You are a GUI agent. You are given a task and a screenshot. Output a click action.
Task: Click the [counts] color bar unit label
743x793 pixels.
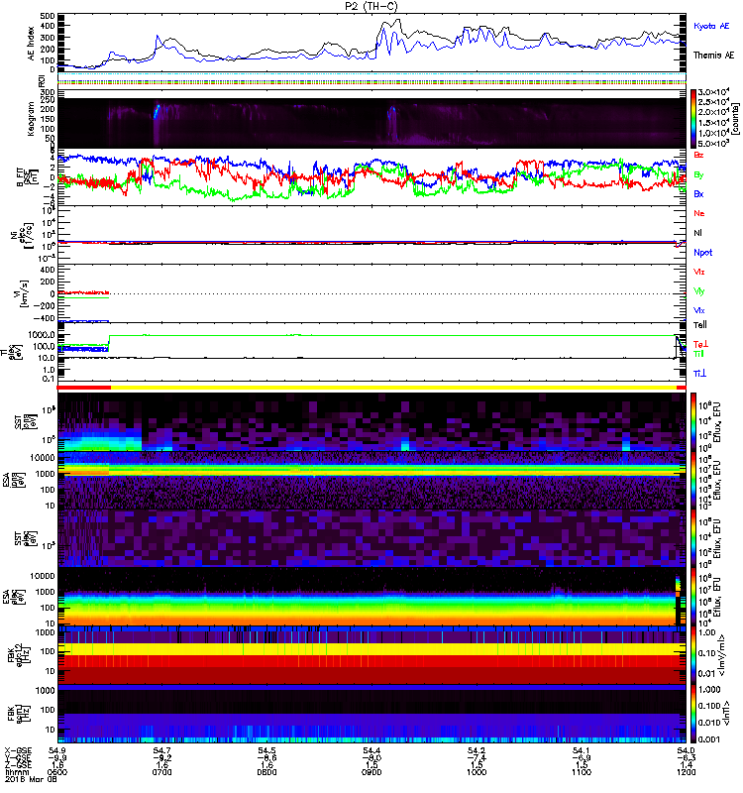(x=735, y=119)
